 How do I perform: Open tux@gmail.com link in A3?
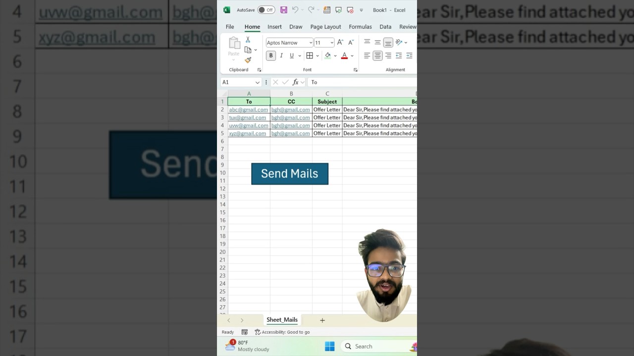[248, 118]
